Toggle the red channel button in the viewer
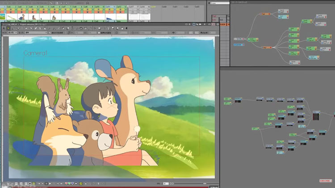The image size is (335, 188). [66, 184]
